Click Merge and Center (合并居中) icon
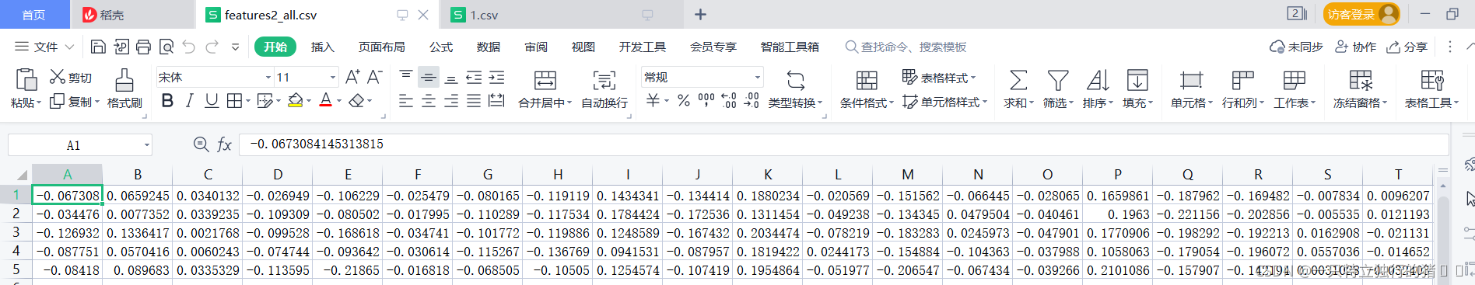Viewport: 1475px width, 285px height. coord(545,80)
